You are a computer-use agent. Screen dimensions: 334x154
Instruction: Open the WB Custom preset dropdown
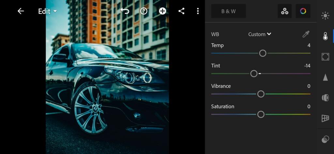pos(260,34)
